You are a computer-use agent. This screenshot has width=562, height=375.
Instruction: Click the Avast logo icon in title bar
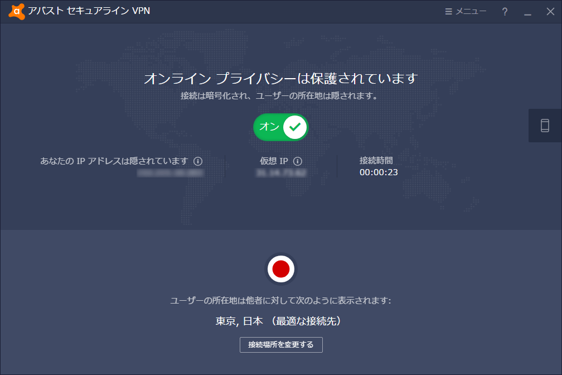point(17,12)
